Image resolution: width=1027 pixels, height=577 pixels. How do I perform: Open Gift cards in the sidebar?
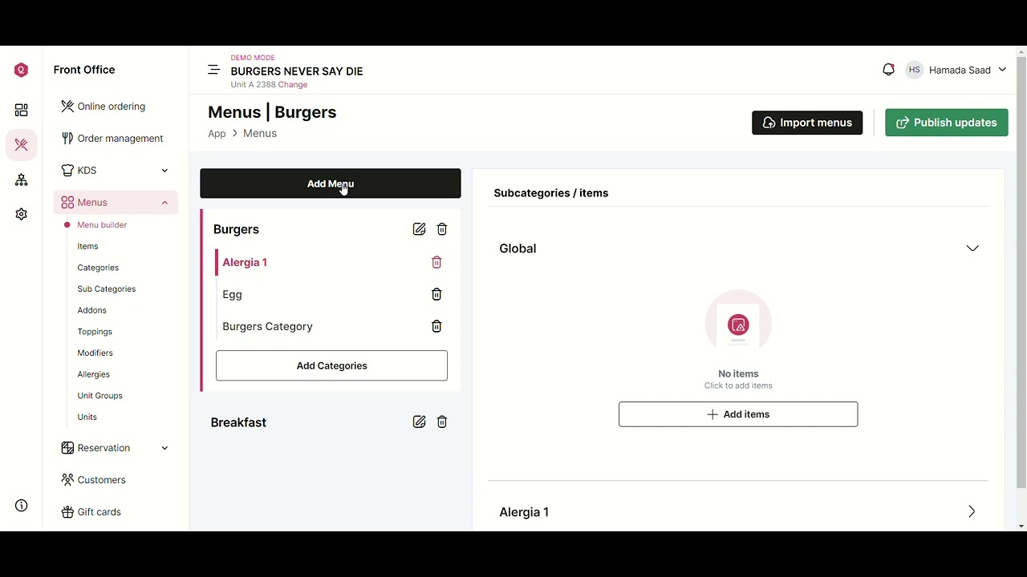point(99,512)
